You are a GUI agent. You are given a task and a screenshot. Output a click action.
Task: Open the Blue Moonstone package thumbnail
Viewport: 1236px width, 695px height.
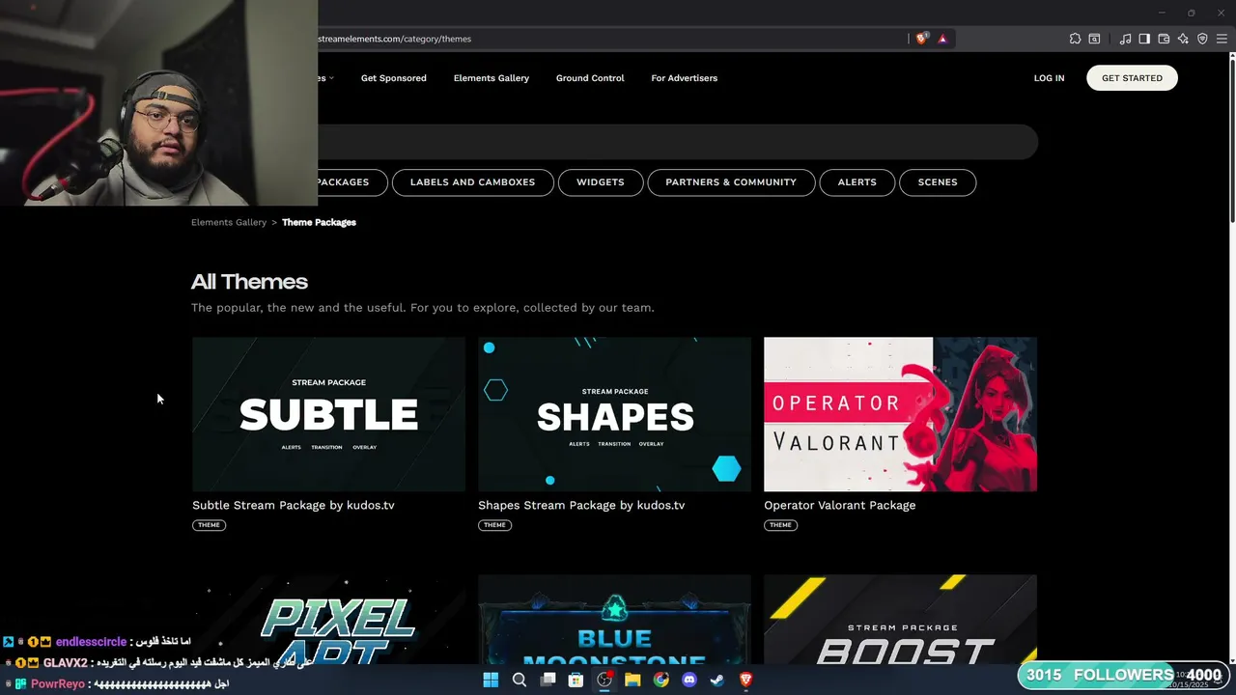tap(614, 619)
